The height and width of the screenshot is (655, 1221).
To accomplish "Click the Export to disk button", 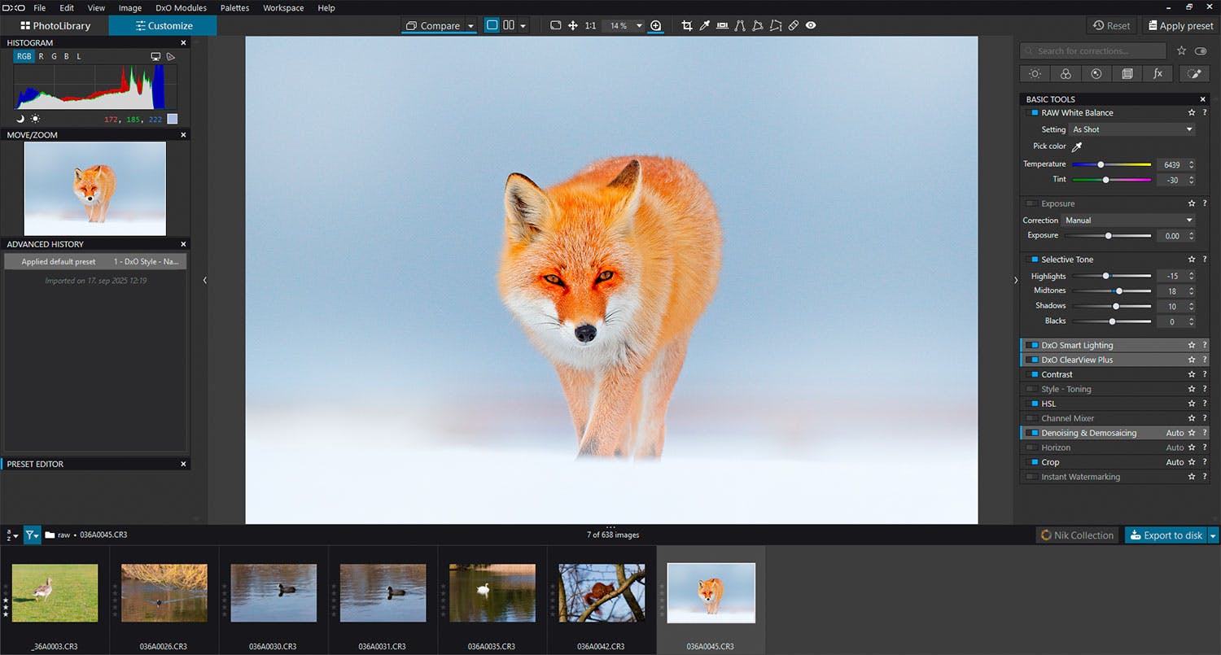I will click(1165, 535).
